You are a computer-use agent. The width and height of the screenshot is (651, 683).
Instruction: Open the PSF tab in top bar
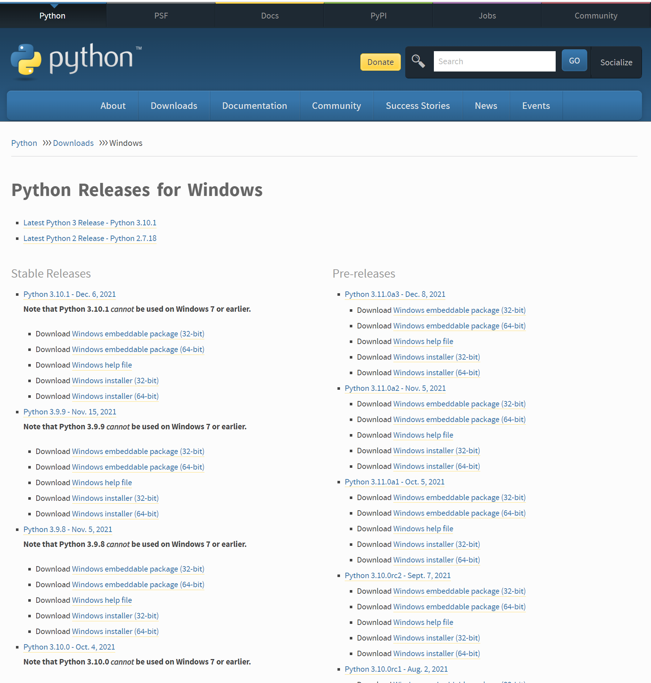161,16
